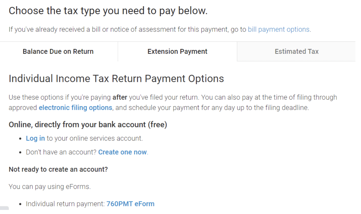Image resolution: width=361 pixels, height=214 pixels.
Task: Open the 760PMT eForm link
Action: click(130, 204)
